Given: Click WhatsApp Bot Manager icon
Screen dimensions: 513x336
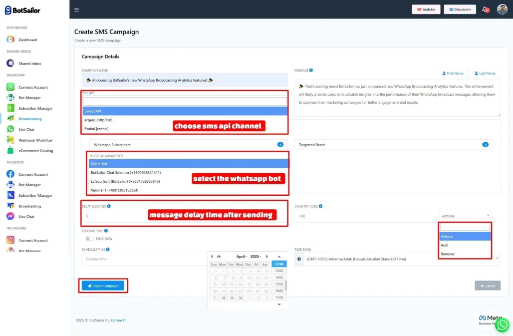Looking at the screenshot, I should tap(11, 98).
